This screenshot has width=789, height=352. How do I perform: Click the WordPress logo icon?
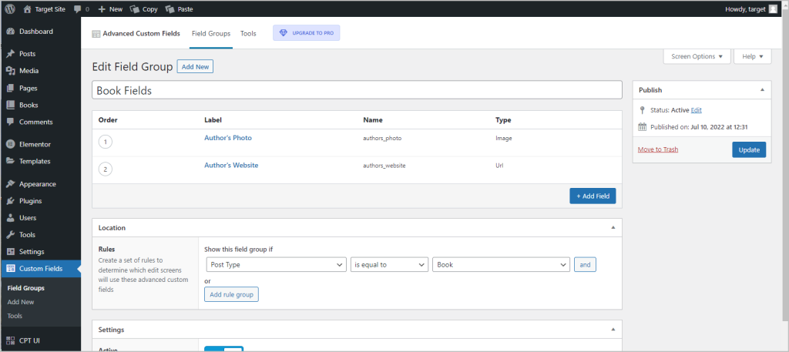click(10, 9)
